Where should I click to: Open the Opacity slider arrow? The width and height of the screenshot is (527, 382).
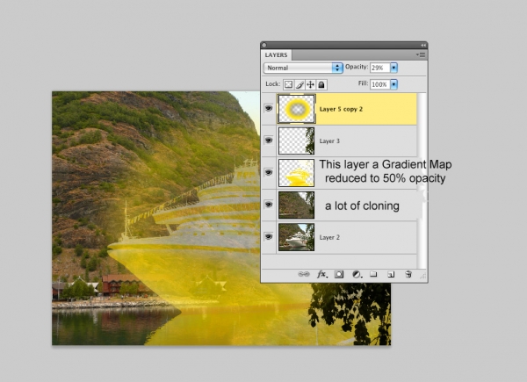click(393, 68)
